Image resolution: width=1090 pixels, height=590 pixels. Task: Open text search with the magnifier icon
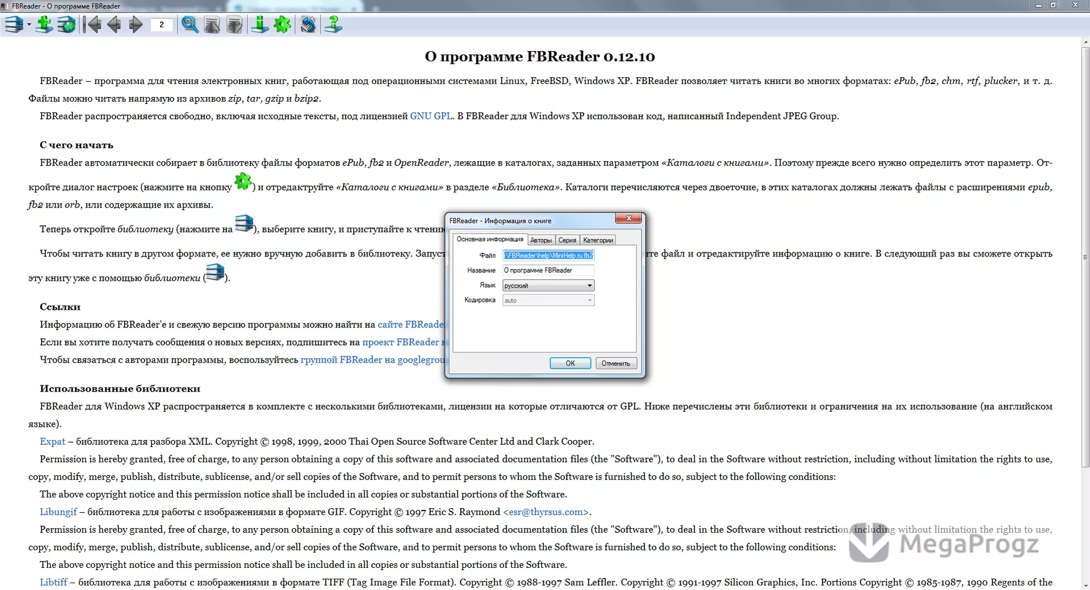coord(190,25)
